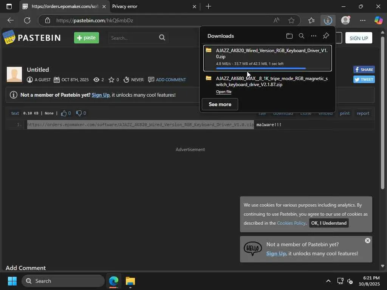The image size is (387, 290).
Task: Click ADD COMMENT link
Action: [170, 80]
